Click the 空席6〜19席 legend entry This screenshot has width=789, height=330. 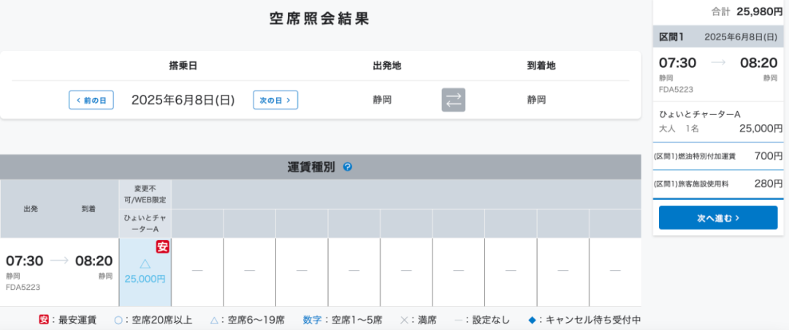(248, 320)
